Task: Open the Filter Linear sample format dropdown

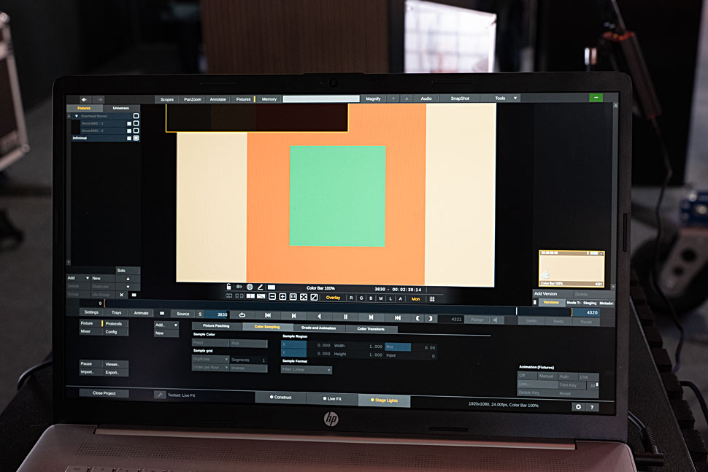Action: coord(306,370)
